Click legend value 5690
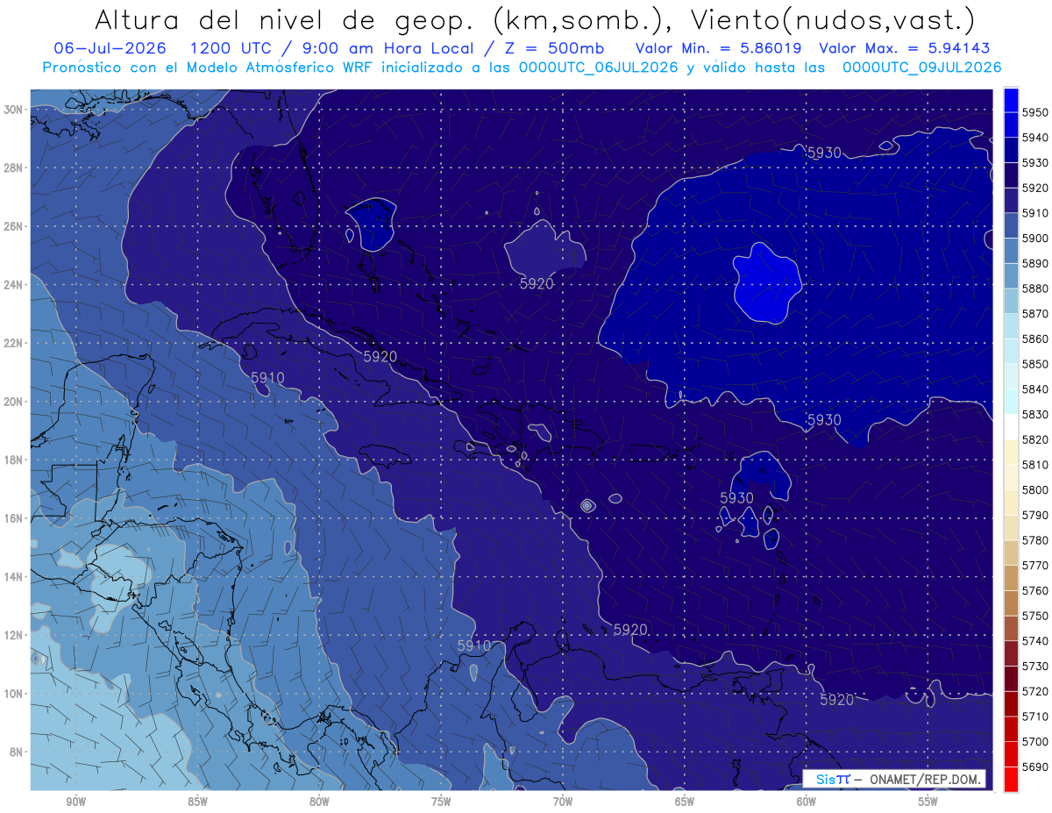The height and width of the screenshot is (813, 1052). coord(1034,767)
